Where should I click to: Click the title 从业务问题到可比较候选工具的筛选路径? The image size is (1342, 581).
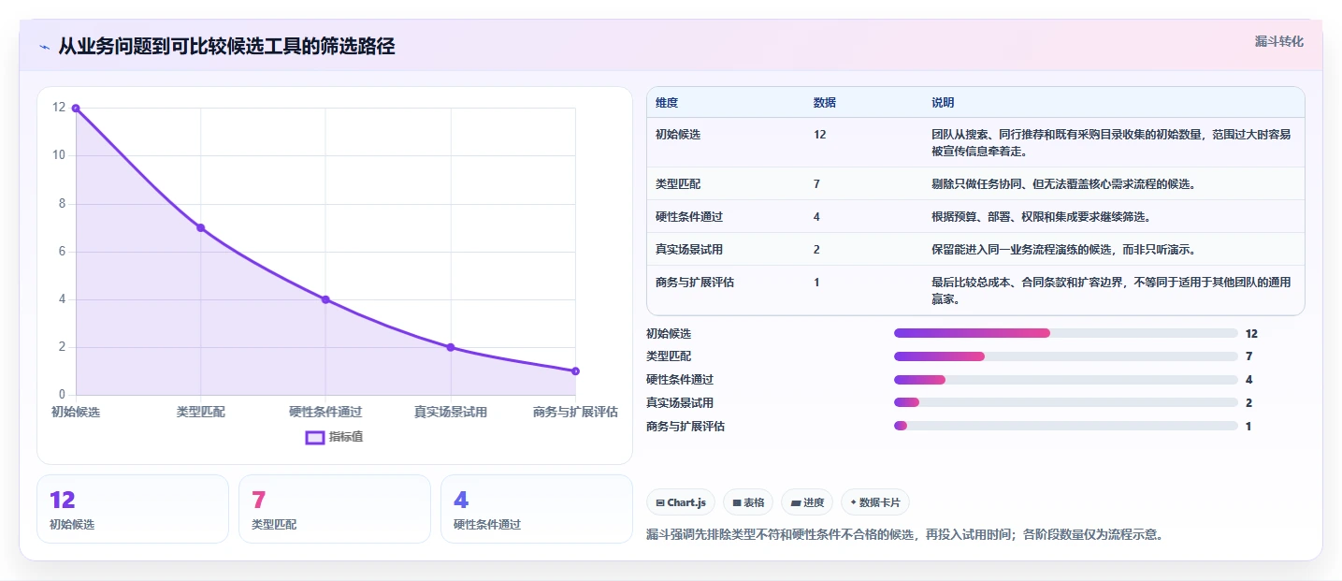click(226, 46)
